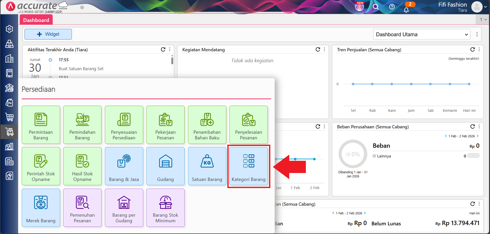Refresh the Aktifitas Terakhir Anda widget
490x234 pixels.
(163, 50)
